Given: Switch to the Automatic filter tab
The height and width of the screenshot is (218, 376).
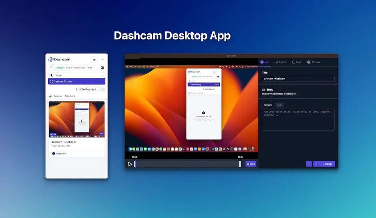Looking at the screenshot, I should [70, 96].
